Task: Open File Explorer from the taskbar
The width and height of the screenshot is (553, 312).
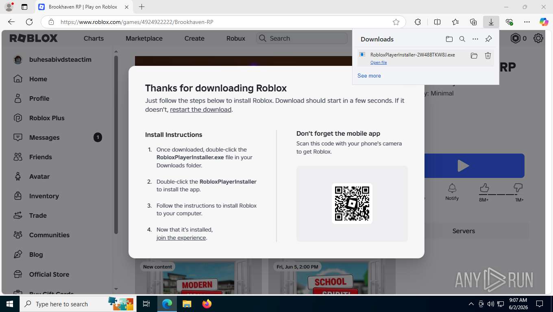Action: 187,304
